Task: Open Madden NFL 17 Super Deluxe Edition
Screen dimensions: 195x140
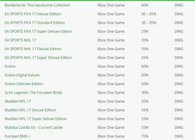Action: click(36, 119)
